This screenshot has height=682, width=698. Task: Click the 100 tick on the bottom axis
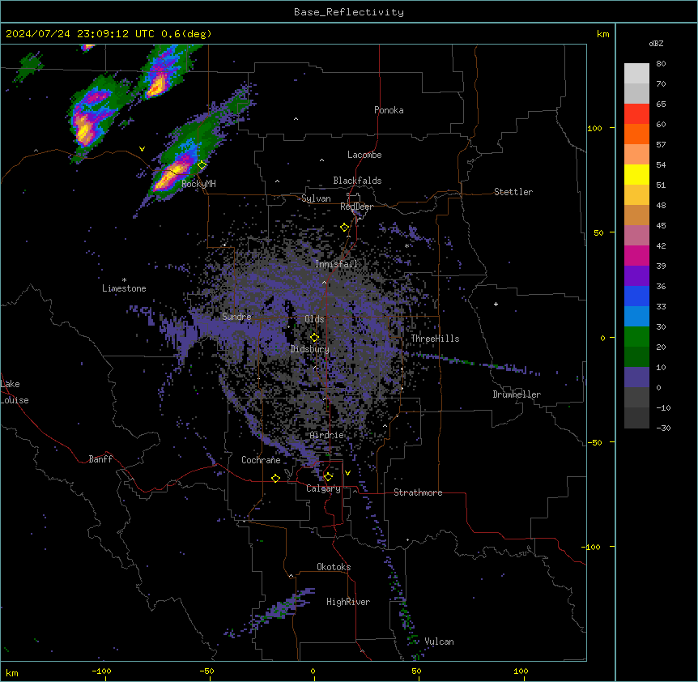(x=521, y=671)
